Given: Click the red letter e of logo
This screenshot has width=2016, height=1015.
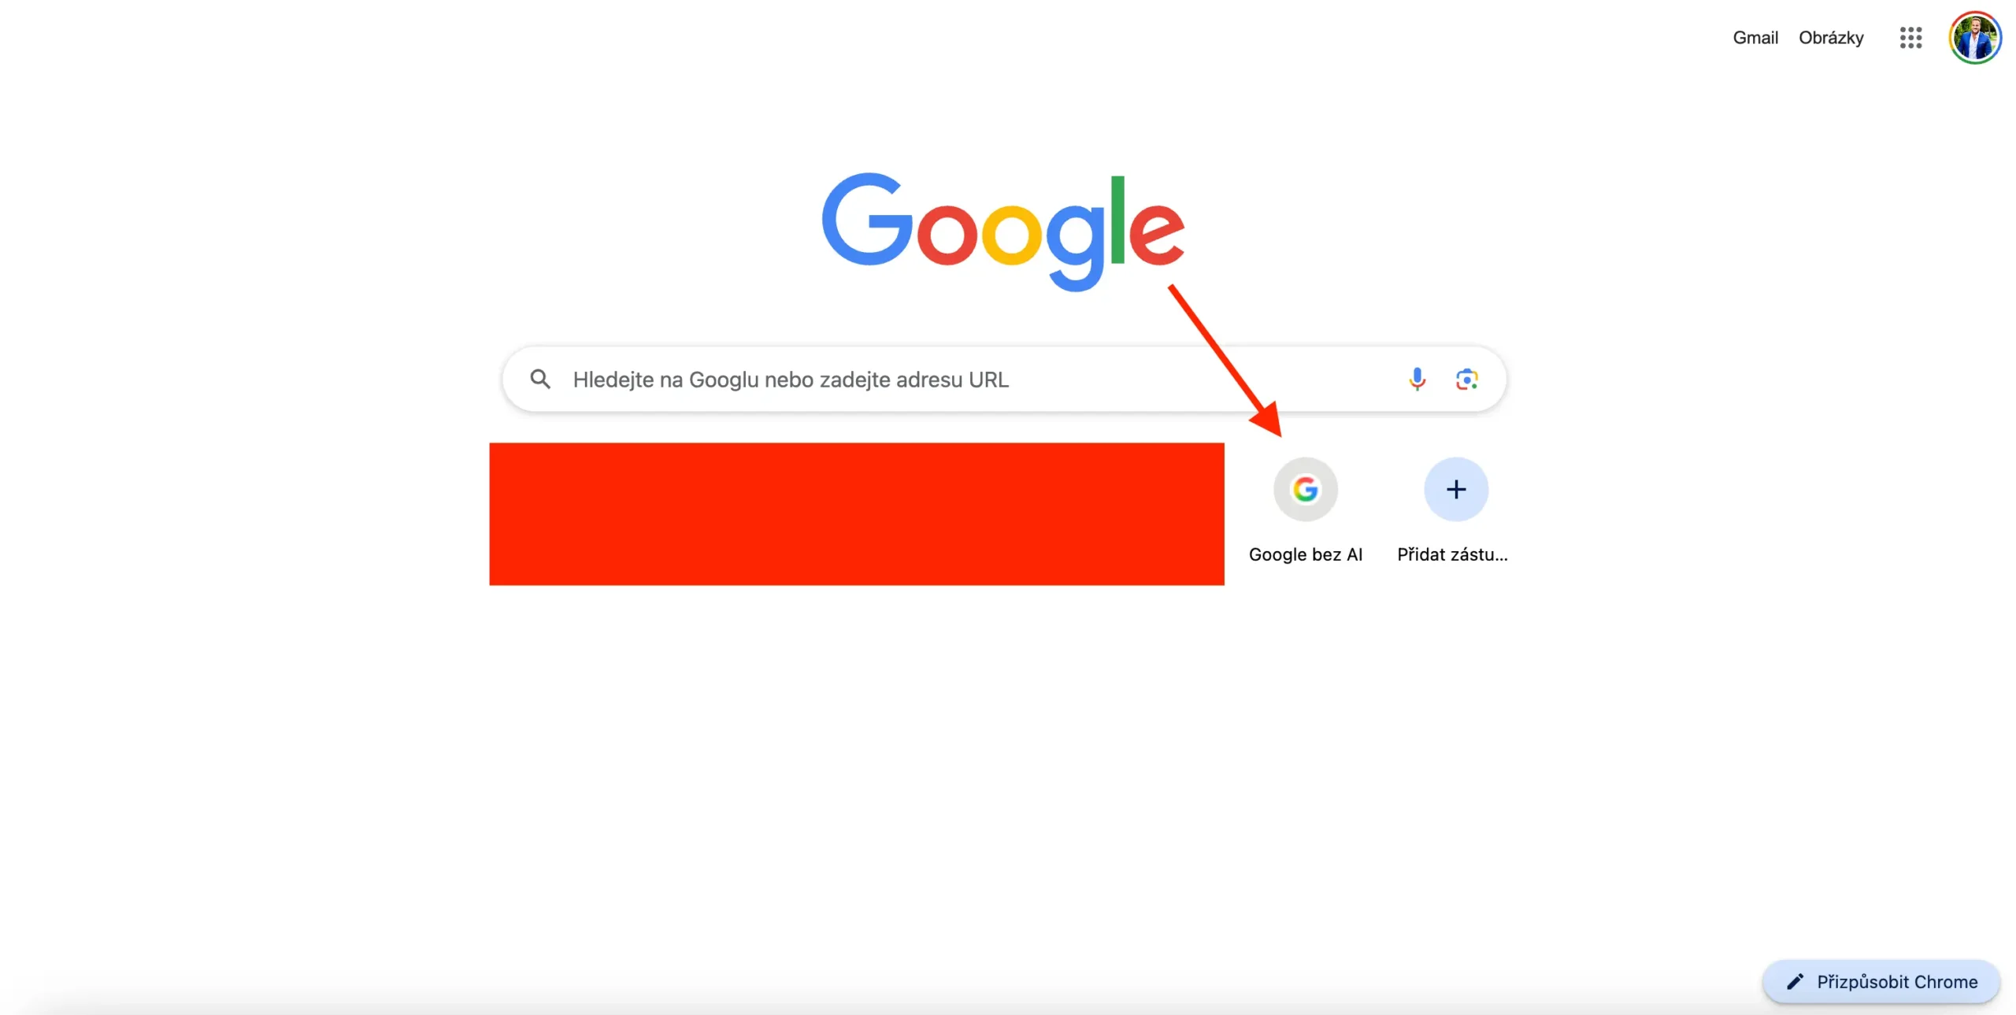Looking at the screenshot, I should pos(1156,232).
